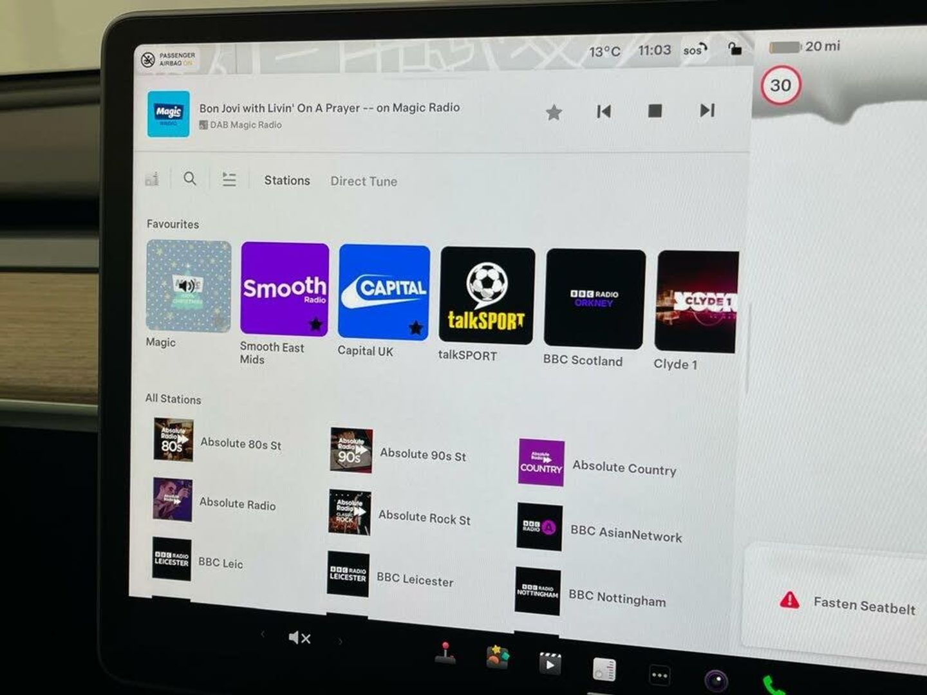Tap the door lock status icon

tap(735, 48)
